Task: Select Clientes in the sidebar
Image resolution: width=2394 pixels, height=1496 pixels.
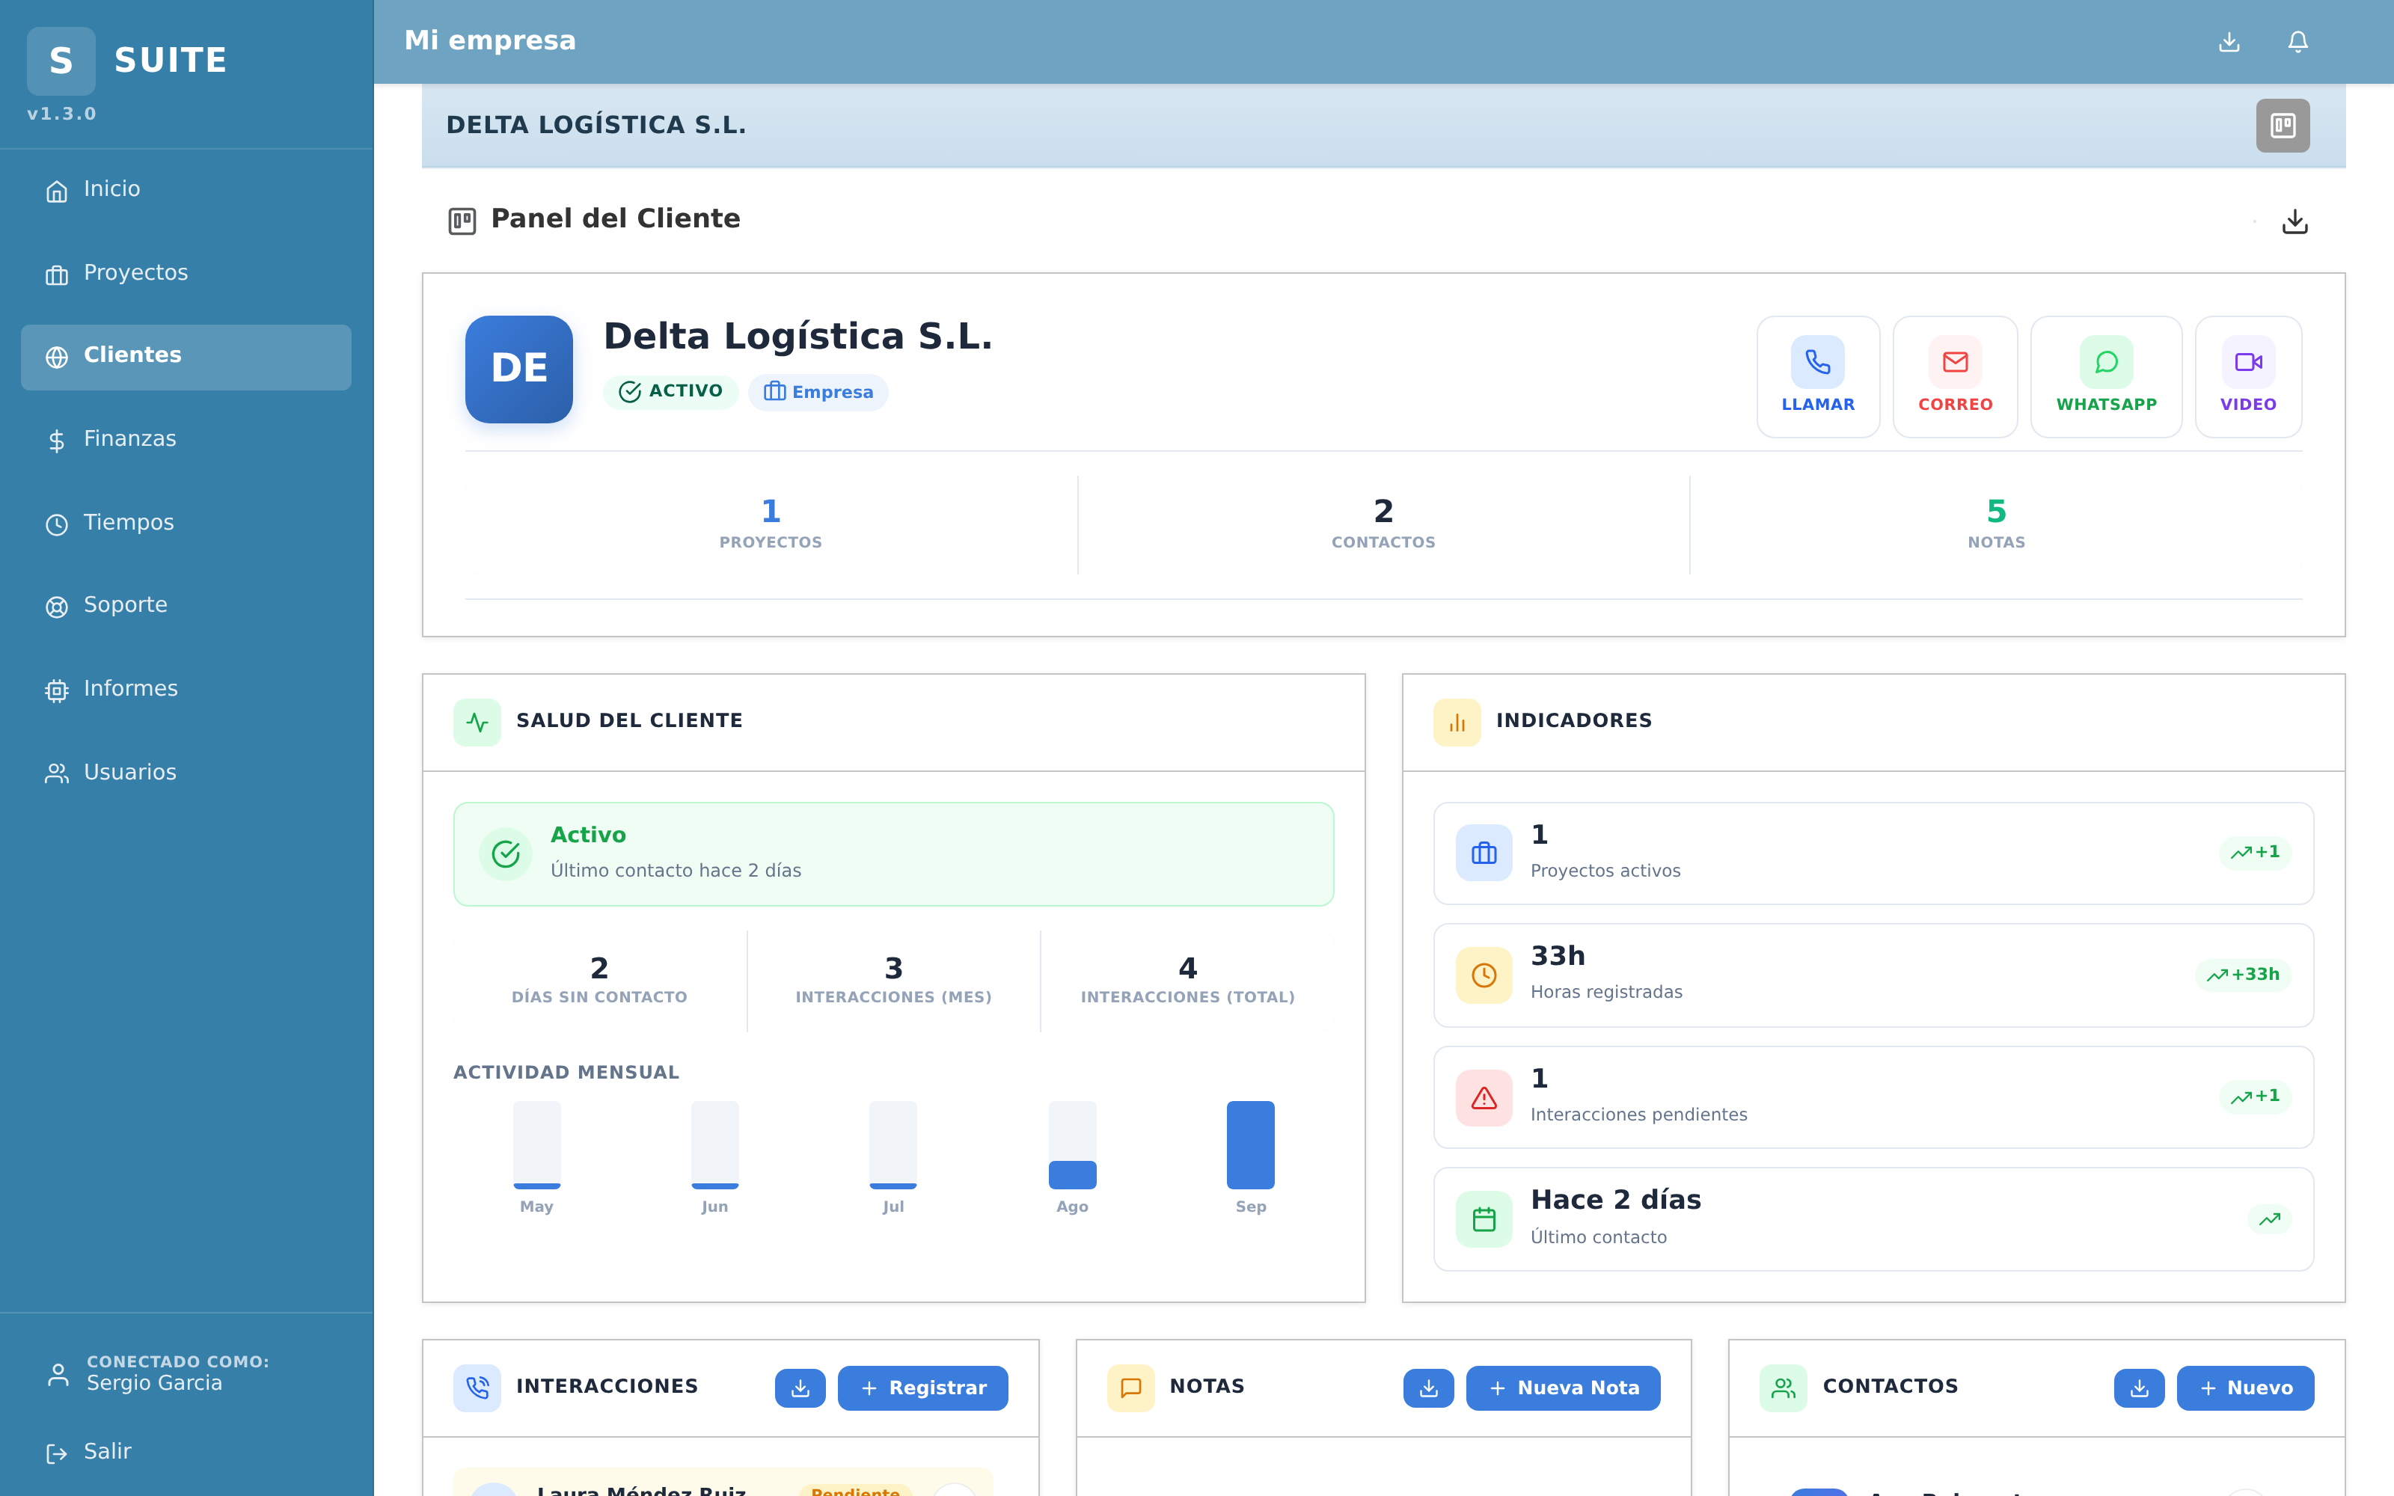Action: (186, 356)
